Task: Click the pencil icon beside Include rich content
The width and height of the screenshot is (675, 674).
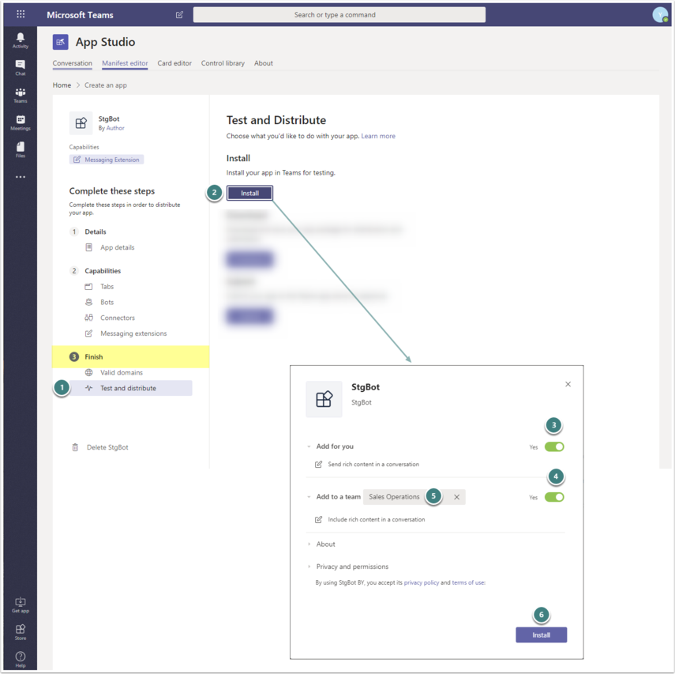Action: 319,519
